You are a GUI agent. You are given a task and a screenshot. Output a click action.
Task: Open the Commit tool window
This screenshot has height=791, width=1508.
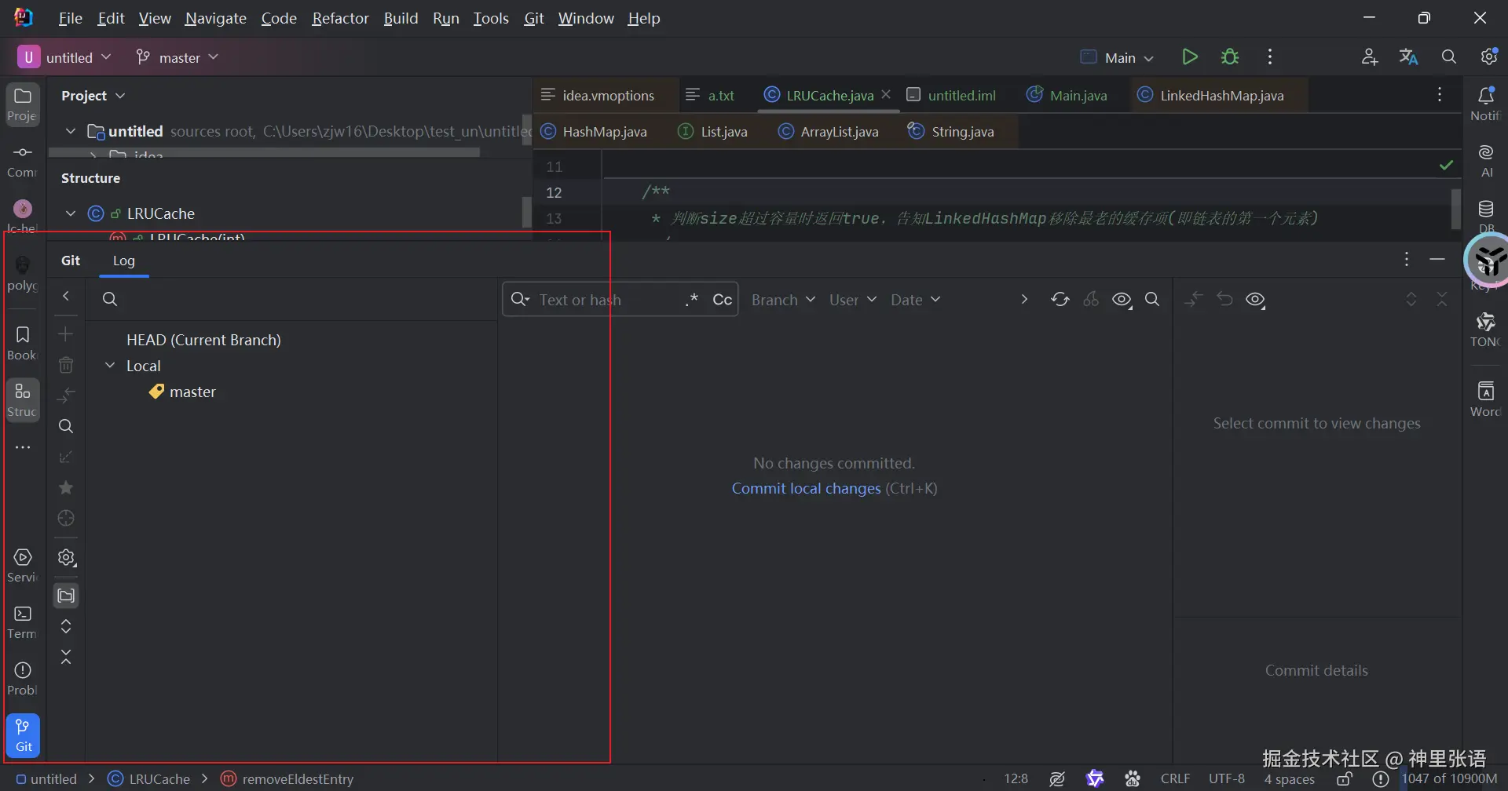pyautogui.click(x=23, y=161)
